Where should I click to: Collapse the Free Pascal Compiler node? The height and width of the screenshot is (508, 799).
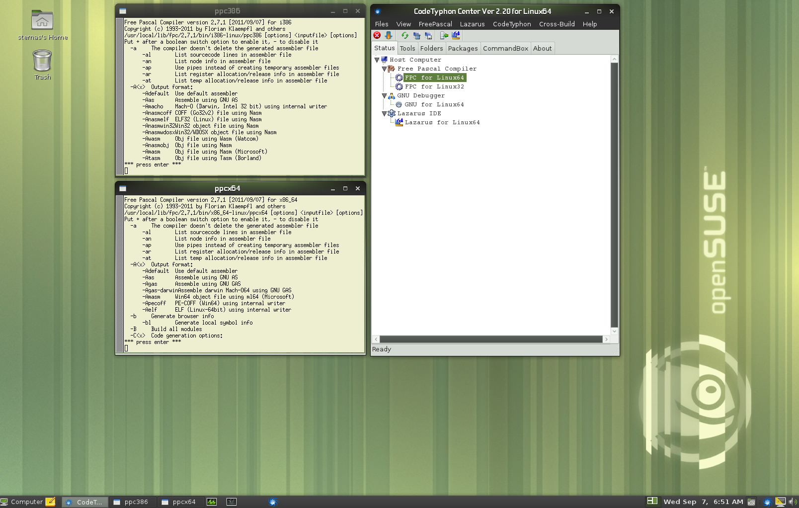coord(384,69)
